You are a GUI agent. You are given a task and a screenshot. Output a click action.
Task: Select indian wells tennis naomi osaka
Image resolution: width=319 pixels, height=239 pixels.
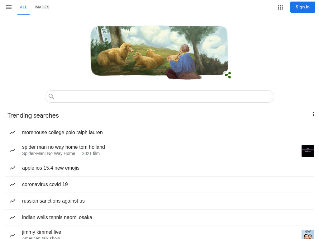pyautogui.click(x=159, y=218)
